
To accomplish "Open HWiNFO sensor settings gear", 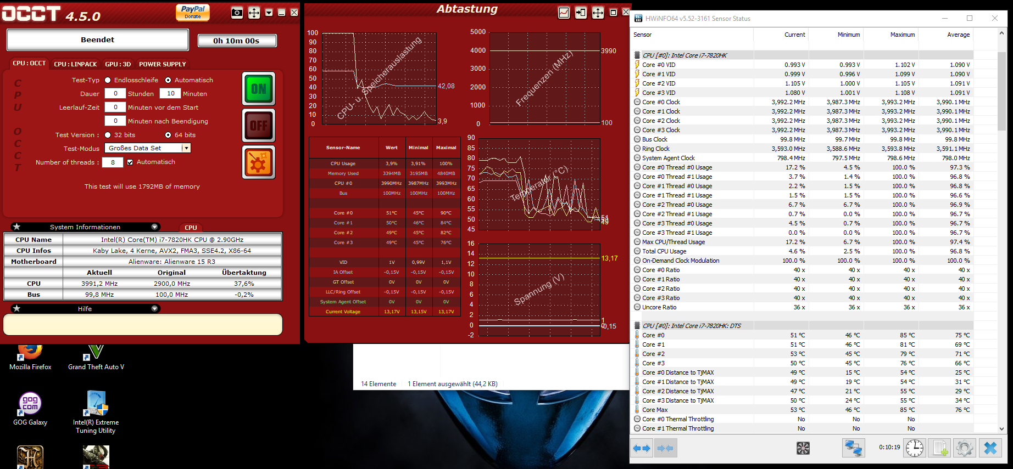I will click(x=964, y=448).
